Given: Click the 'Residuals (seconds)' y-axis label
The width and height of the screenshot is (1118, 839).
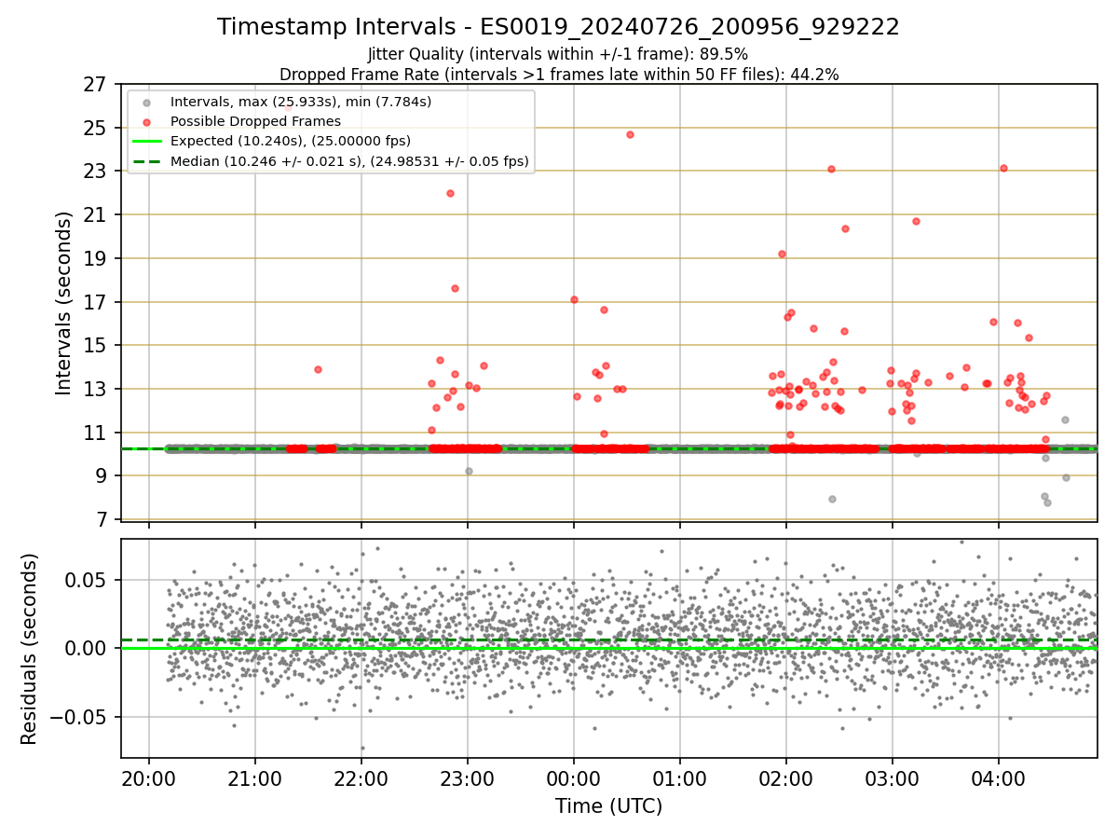Looking at the screenshot, I should tap(30, 649).
